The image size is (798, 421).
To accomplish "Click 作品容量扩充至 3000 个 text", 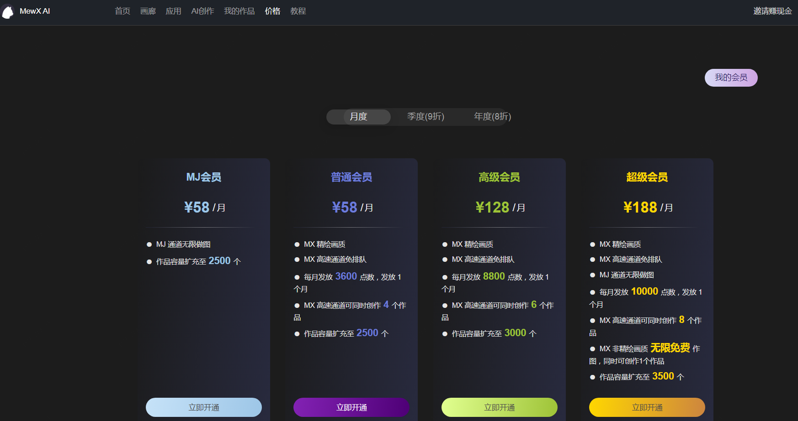I will 494,333.
